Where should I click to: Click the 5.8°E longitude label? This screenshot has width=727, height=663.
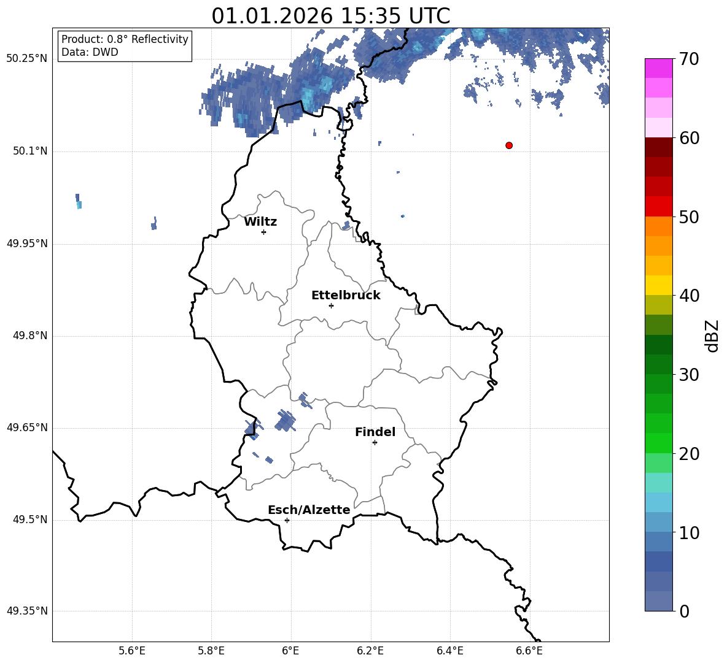(211, 651)
